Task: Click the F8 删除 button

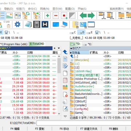Action: coord(114,129)
